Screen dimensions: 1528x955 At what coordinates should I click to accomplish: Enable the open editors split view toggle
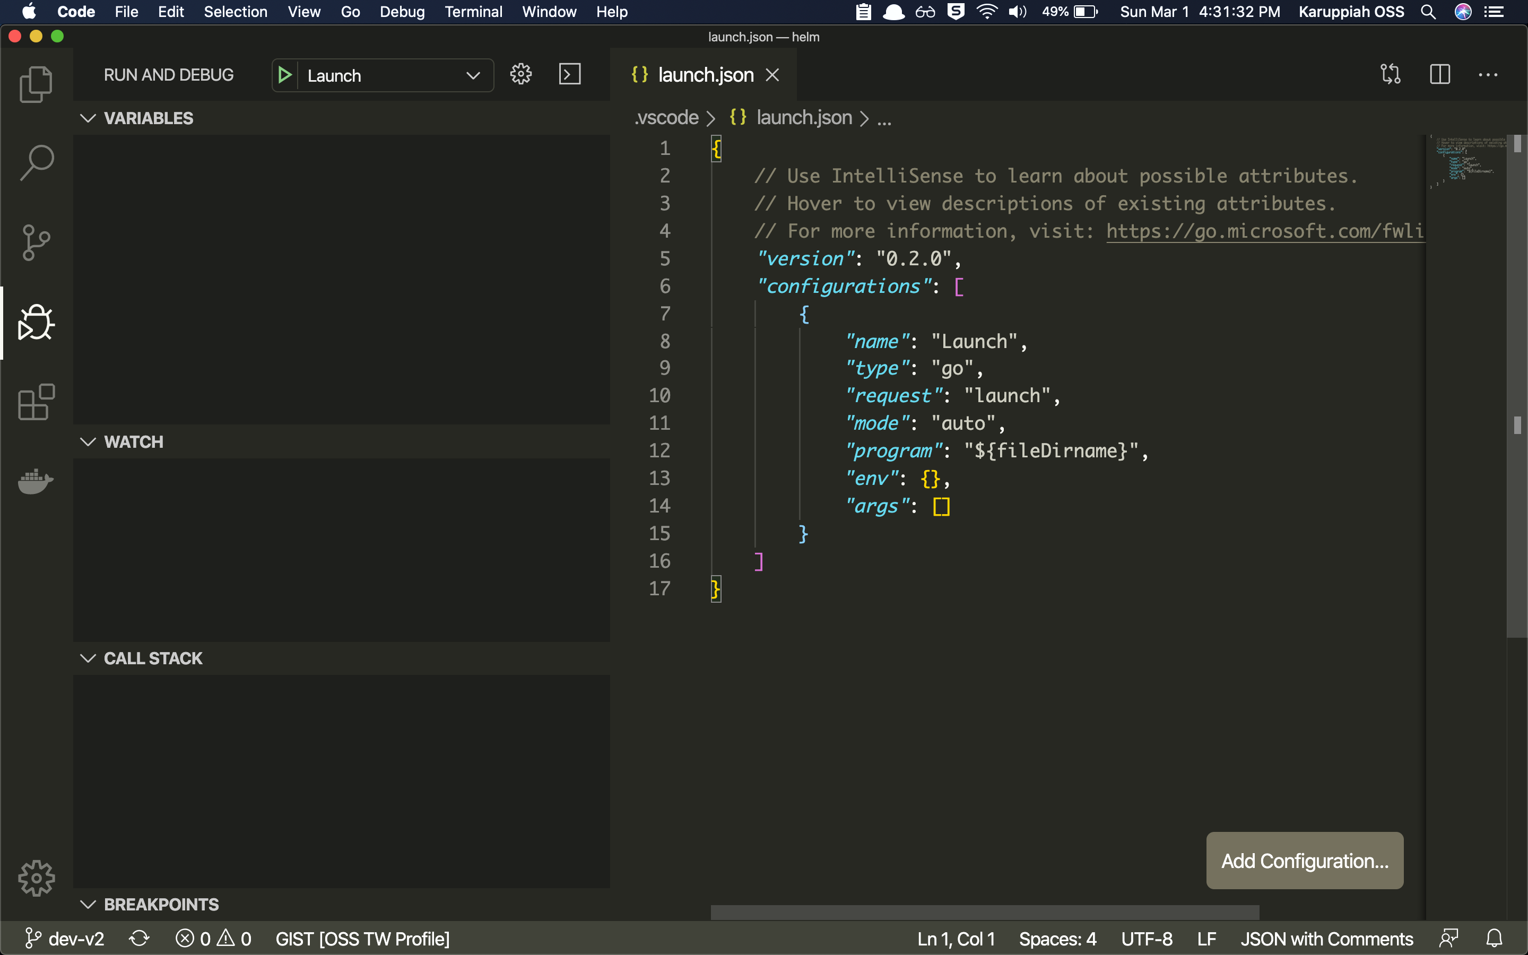click(1440, 74)
